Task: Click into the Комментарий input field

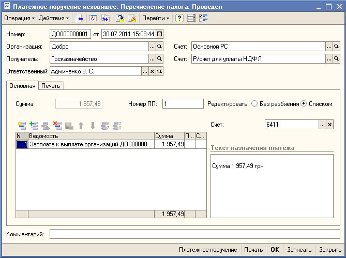Action: [195, 235]
